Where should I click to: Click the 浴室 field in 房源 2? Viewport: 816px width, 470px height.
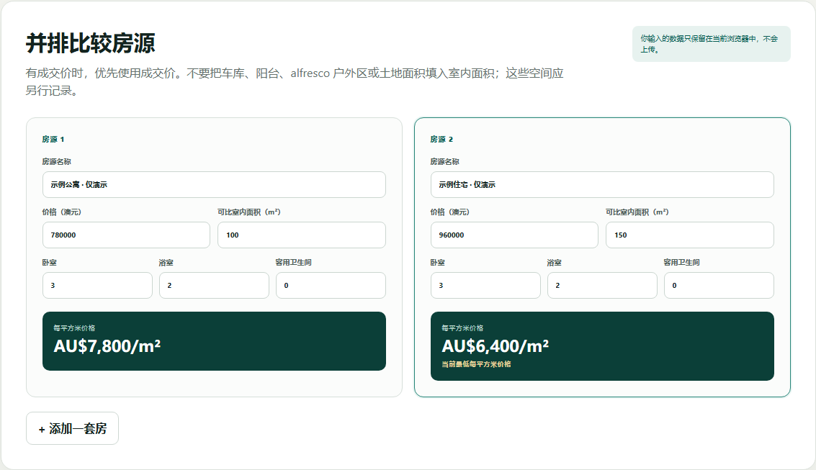[602, 286]
